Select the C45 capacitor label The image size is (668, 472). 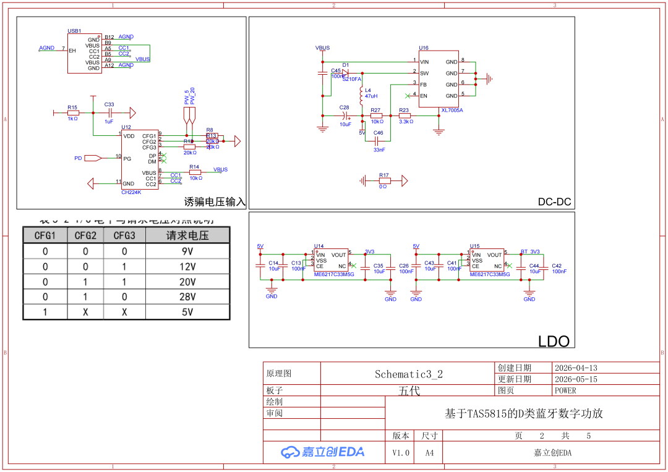tap(336, 70)
